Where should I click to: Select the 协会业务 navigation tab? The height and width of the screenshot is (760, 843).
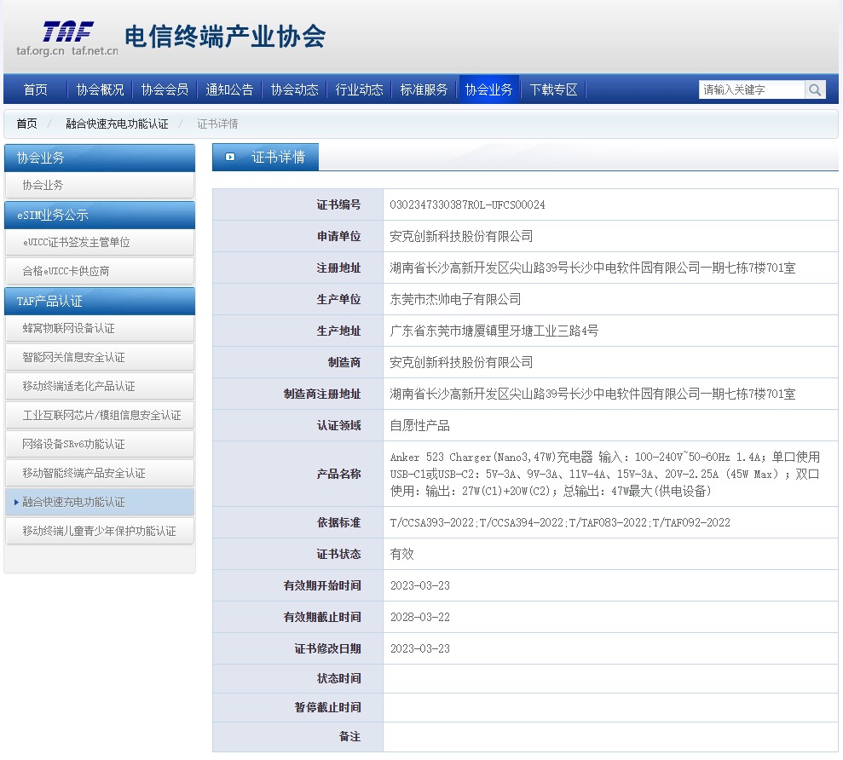(488, 89)
